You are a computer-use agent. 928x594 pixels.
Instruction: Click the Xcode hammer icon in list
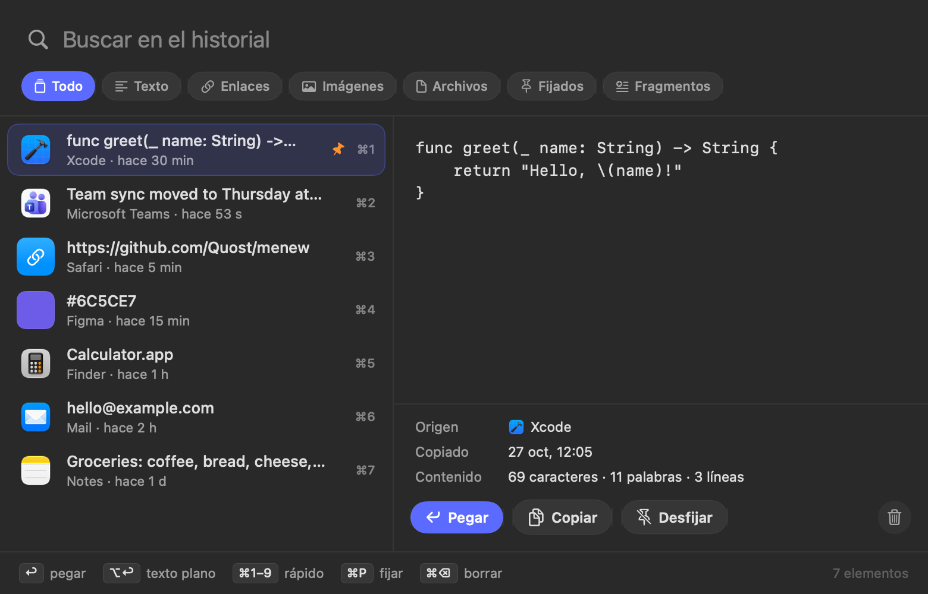[x=36, y=149]
